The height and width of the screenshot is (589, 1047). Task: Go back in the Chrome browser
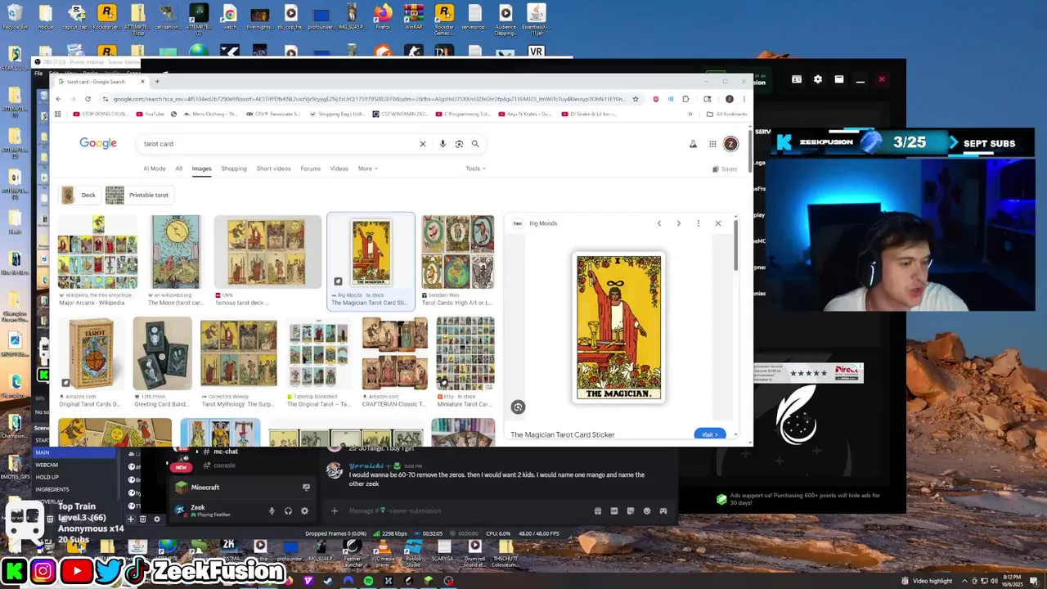pos(58,99)
